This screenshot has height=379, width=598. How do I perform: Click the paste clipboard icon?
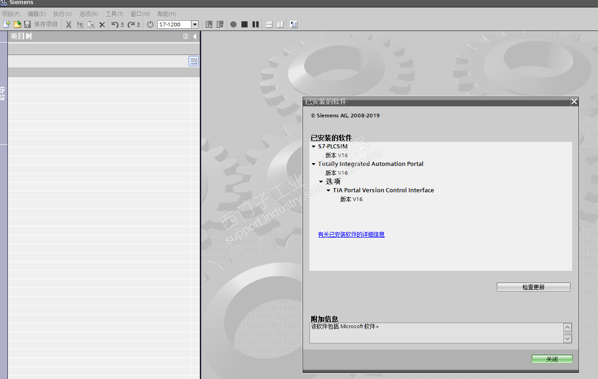pos(91,24)
